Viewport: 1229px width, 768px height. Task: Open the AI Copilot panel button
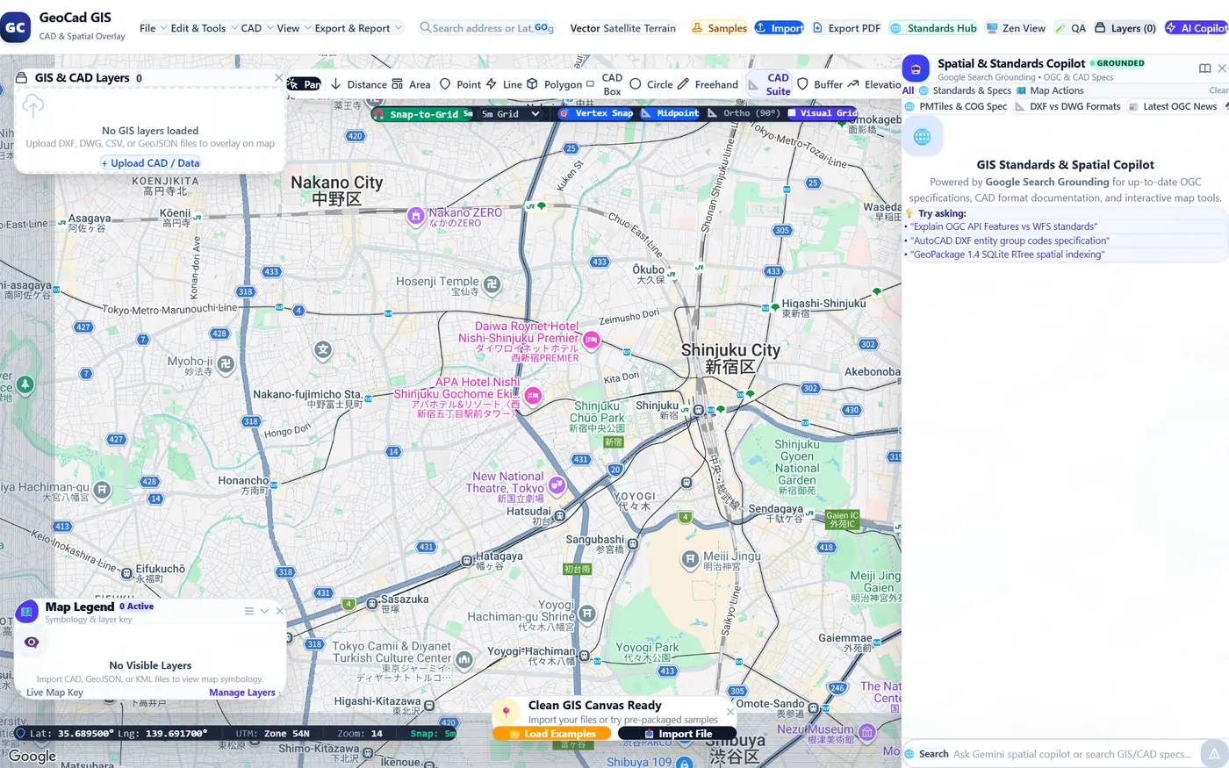[x=1197, y=28]
